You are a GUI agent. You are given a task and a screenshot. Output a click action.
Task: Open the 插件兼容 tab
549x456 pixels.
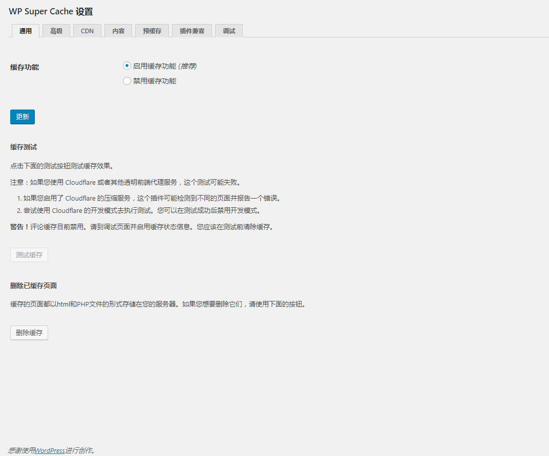tap(192, 31)
